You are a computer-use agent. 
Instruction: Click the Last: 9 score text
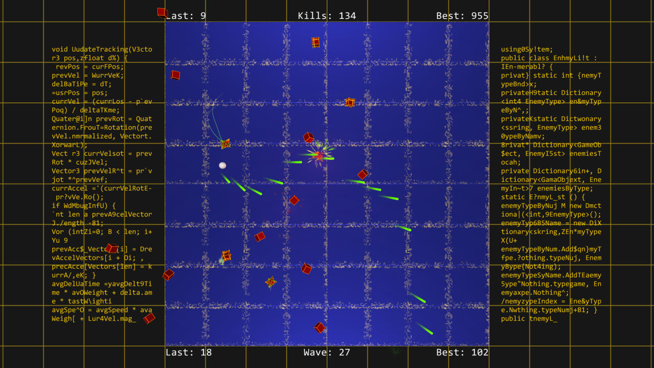click(187, 16)
